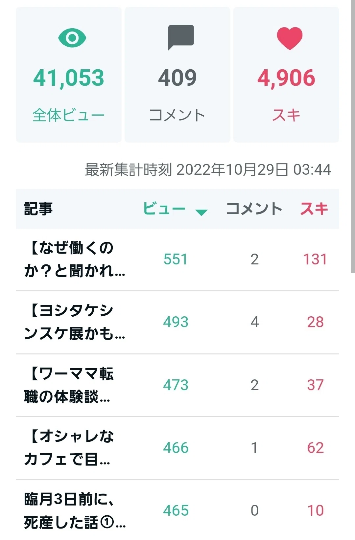Tap the red heart likes icon
This screenshot has height=540, width=355.
tap(290, 38)
